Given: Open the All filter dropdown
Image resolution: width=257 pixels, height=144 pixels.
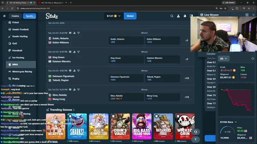Looking at the screenshot, I should pos(224,58).
